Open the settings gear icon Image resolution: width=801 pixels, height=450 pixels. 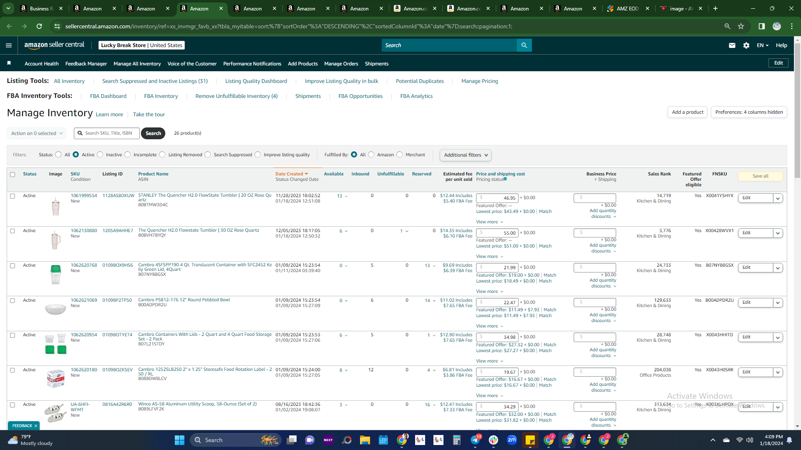click(x=746, y=45)
